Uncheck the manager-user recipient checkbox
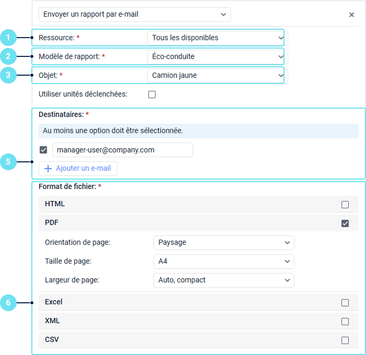Viewport: 366px width, 355px height. [x=44, y=150]
